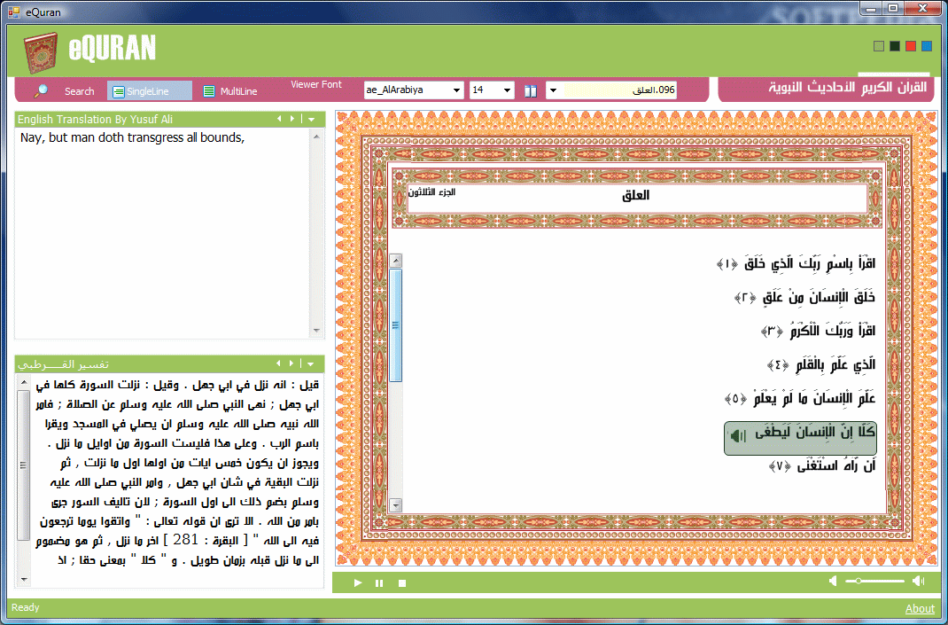Click the surah field showing 096
This screenshot has width=948, height=625.
619,90
